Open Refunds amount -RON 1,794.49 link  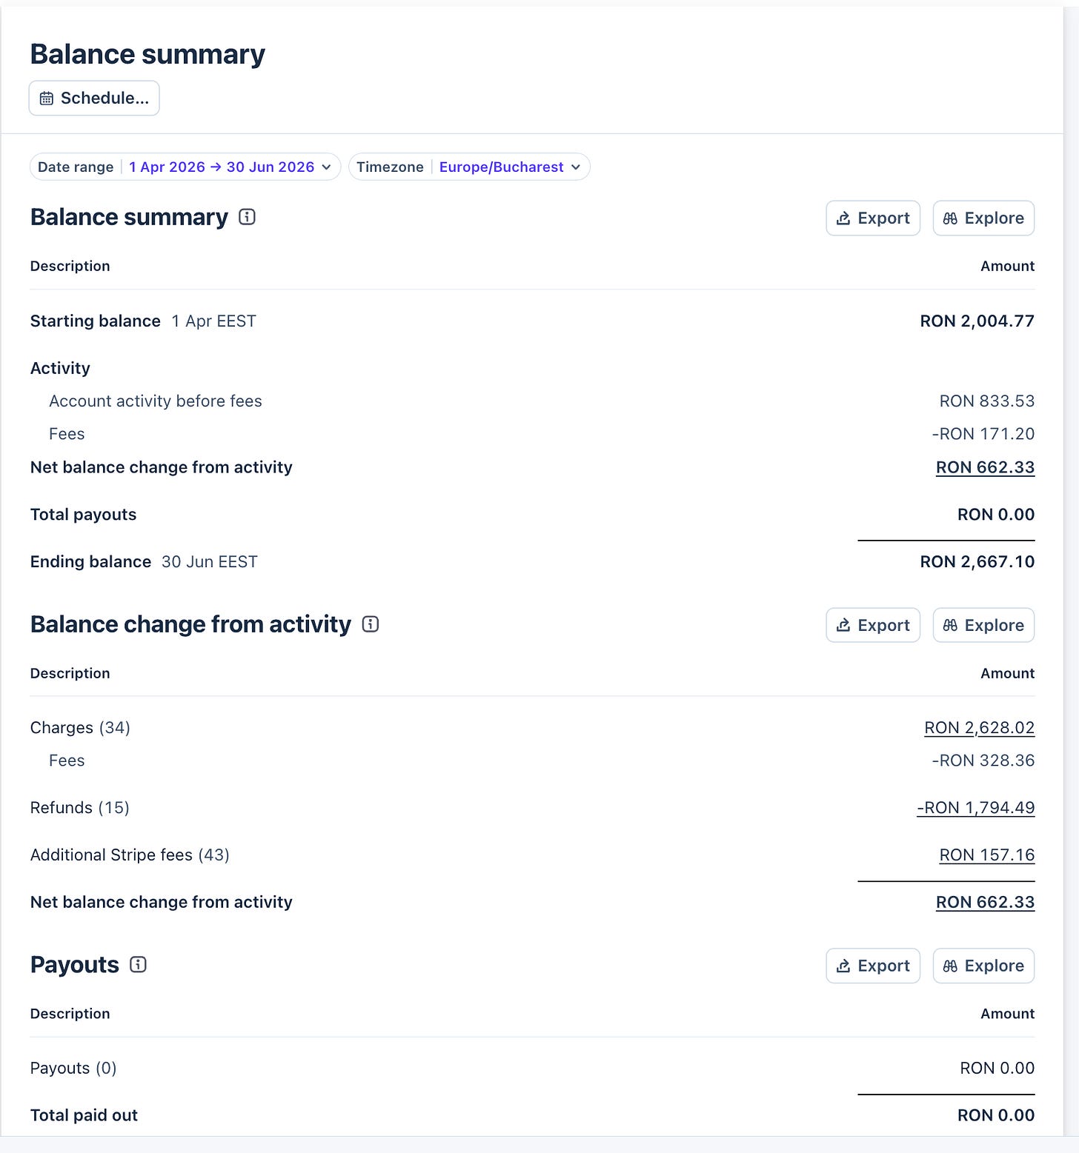coord(975,808)
